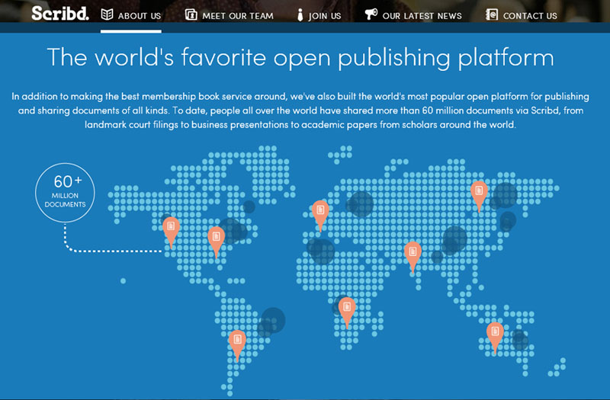Click the headline "The world's favorite open publishing platform"

tap(300, 58)
